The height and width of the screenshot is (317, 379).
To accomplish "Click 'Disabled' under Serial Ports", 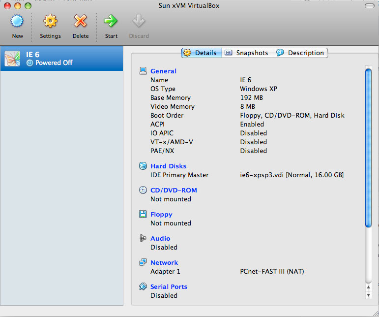I will pyautogui.click(x=164, y=296).
